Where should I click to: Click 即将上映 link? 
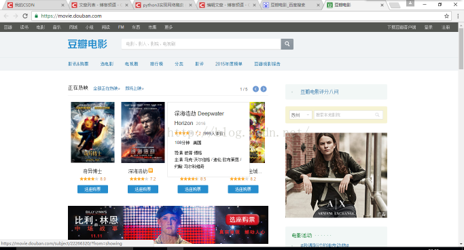[135, 88]
